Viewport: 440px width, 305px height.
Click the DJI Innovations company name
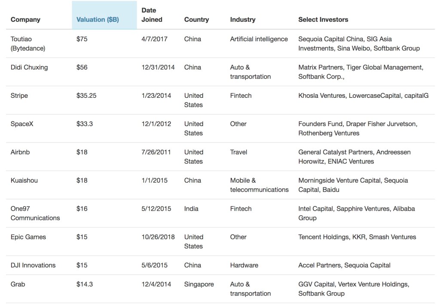(x=33, y=266)
